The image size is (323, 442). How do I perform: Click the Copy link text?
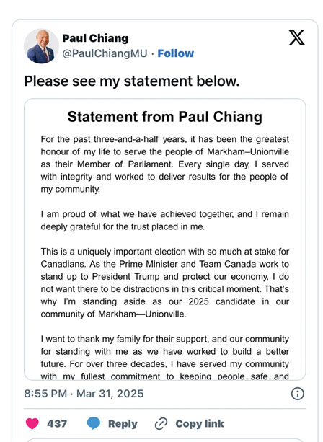[200, 423]
